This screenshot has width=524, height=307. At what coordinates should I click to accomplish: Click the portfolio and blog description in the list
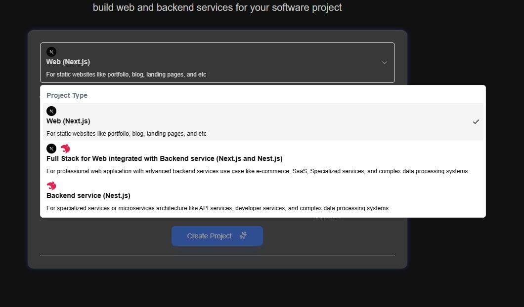[x=127, y=133]
